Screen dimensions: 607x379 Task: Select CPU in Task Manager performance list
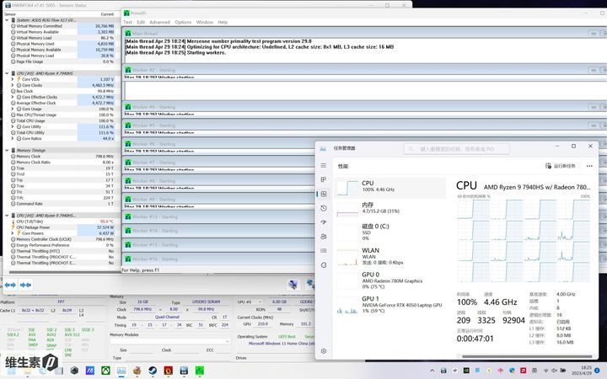point(390,188)
